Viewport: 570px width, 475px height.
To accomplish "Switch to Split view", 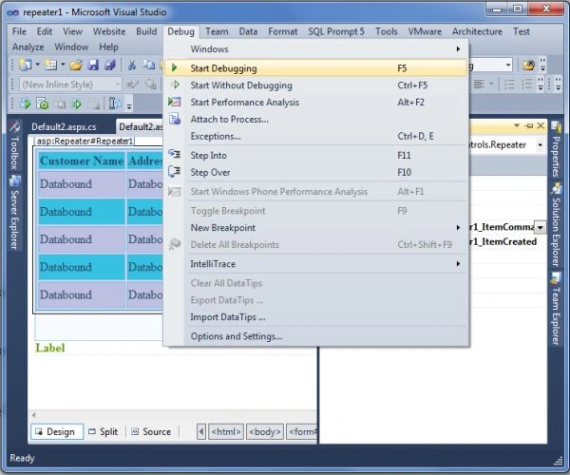I will tap(104, 431).
